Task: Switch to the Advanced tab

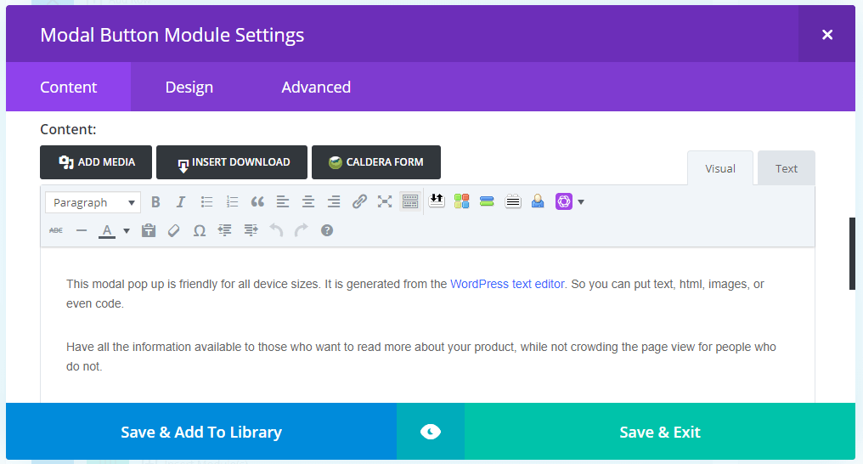Action: click(x=316, y=87)
